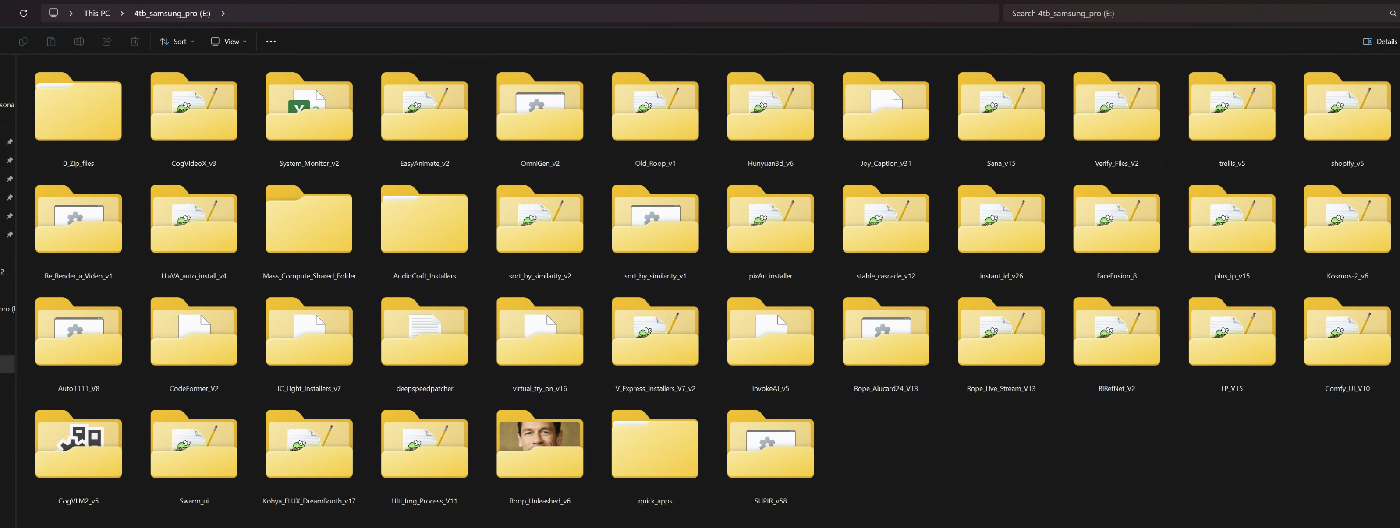Image resolution: width=1400 pixels, height=528 pixels.
Task: Click 4tb_samsung_pro (E:) breadcrumb
Action: pyautogui.click(x=172, y=13)
